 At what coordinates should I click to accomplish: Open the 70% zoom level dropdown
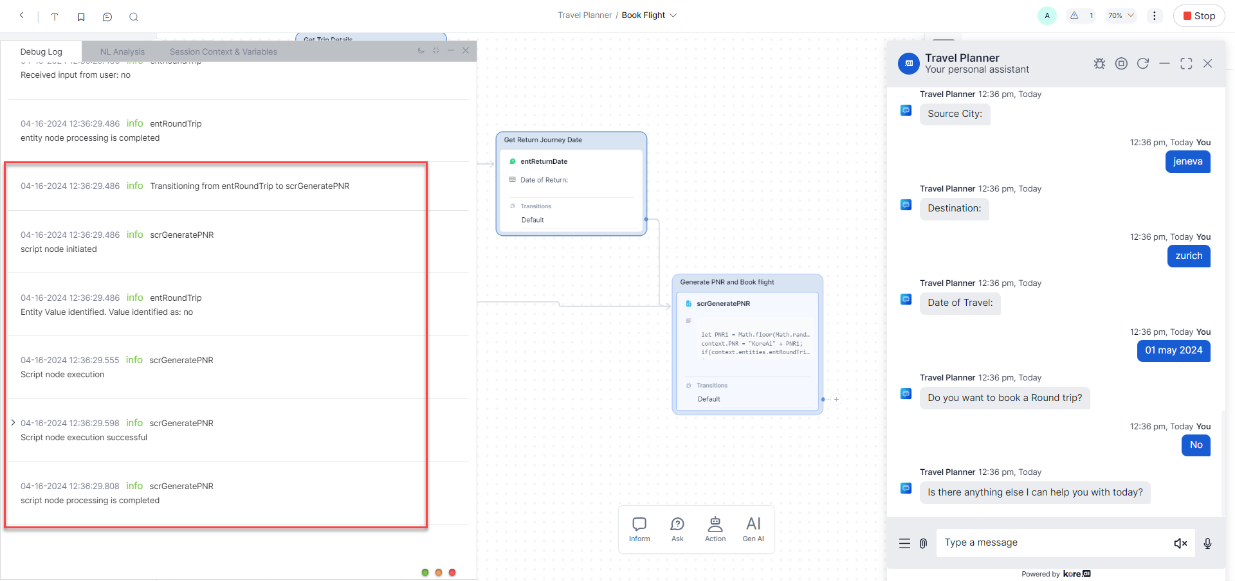click(x=1121, y=15)
